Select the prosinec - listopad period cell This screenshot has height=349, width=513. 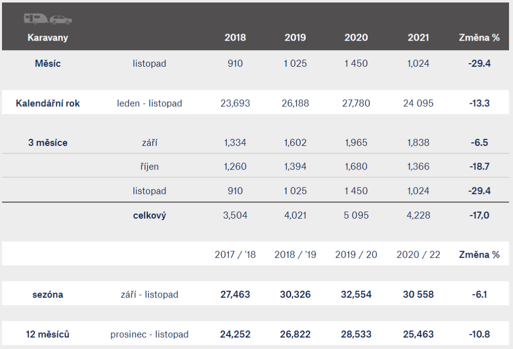(149, 334)
